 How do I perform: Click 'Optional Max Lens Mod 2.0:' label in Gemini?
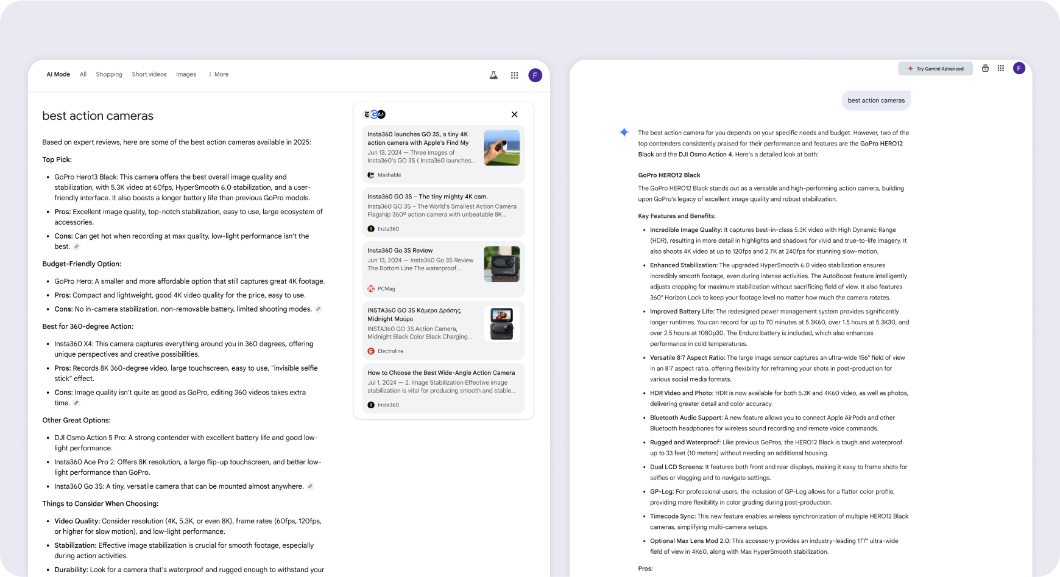pos(690,540)
